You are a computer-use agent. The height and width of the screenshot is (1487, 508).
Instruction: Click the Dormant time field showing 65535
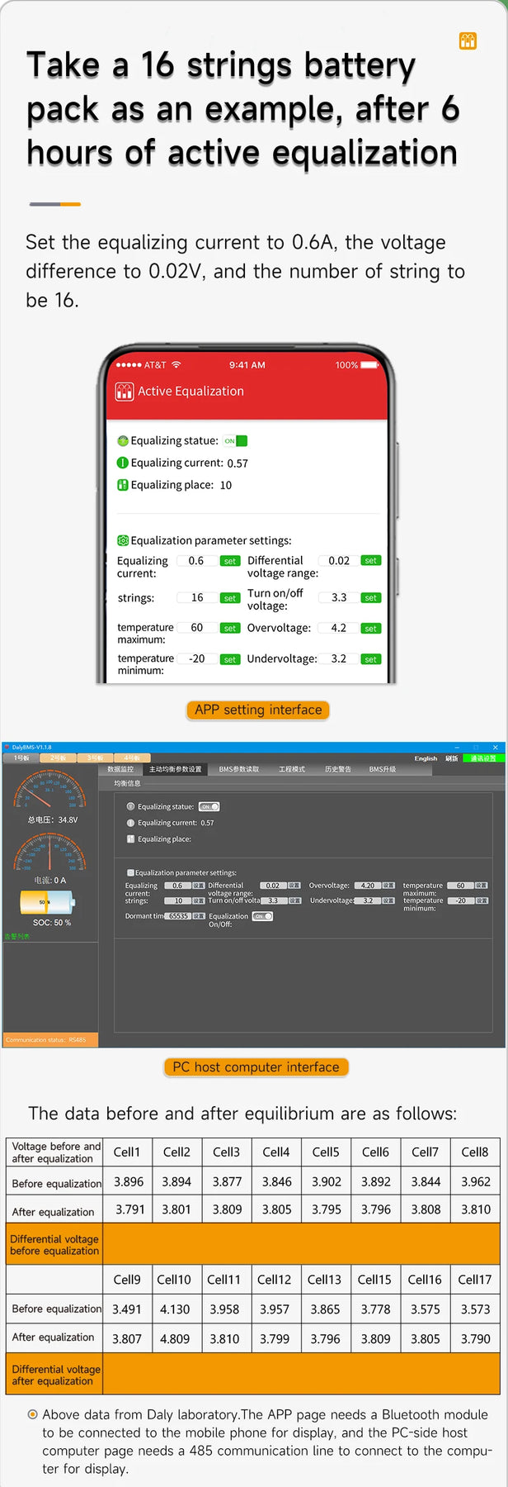tap(178, 915)
